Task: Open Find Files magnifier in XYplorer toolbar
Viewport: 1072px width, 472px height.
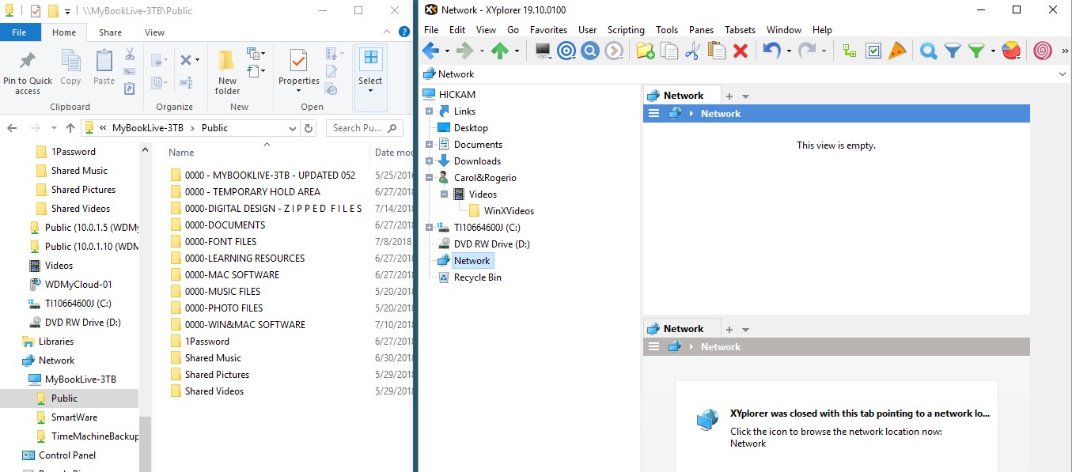Action: (929, 51)
